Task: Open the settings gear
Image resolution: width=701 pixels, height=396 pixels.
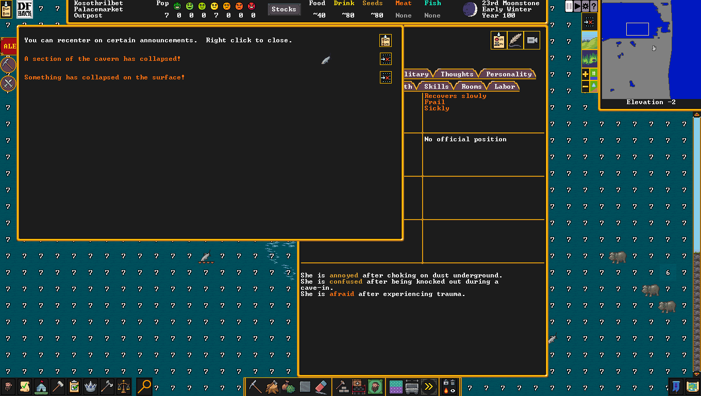Action: coord(586,6)
